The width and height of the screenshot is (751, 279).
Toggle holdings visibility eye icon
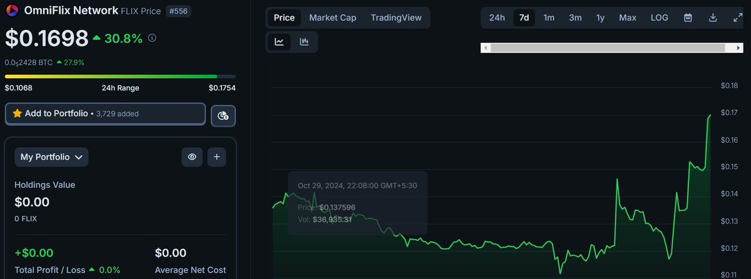(x=192, y=157)
